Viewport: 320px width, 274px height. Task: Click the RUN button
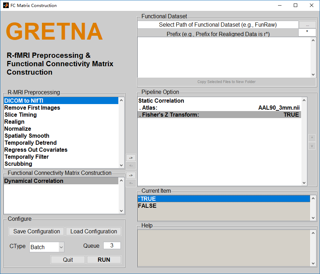[104, 260]
